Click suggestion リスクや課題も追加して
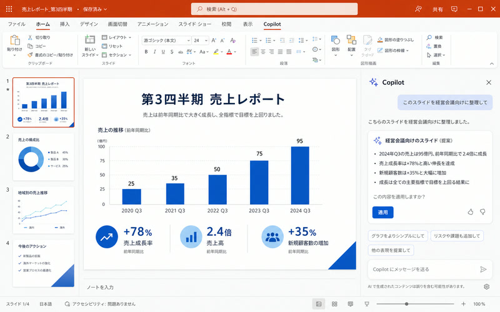This screenshot has width=500, height=312. tap(457, 236)
